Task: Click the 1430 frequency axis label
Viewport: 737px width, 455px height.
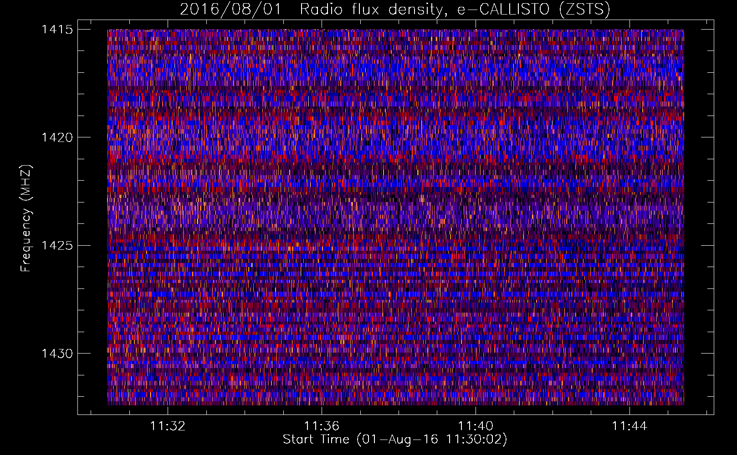Action: [x=57, y=354]
